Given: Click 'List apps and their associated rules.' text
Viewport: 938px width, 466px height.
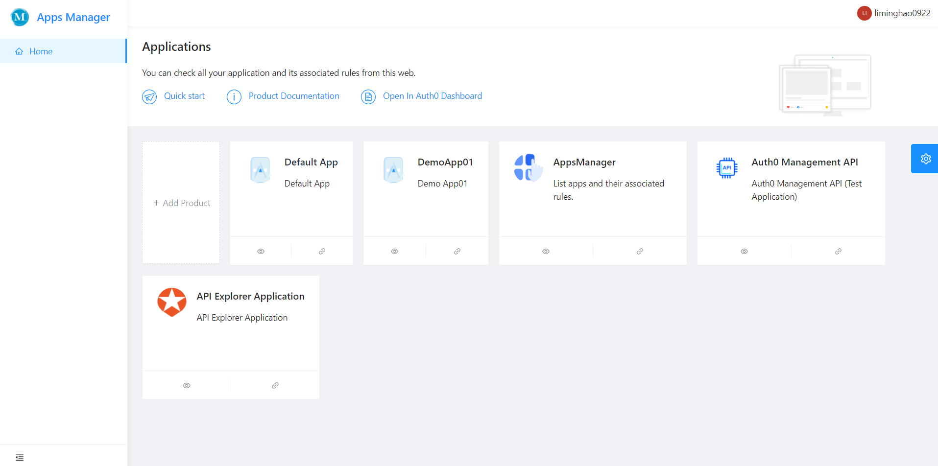Looking at the screenshot, I should [x=609, y=190].
